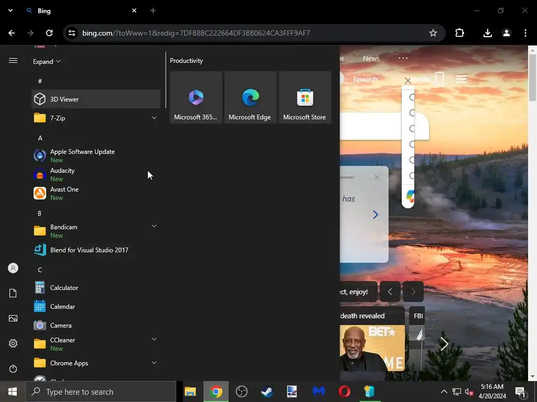The image size is (537, 402).
Task: Expand the CCleaner folder
Action: [x=96, y=344]
